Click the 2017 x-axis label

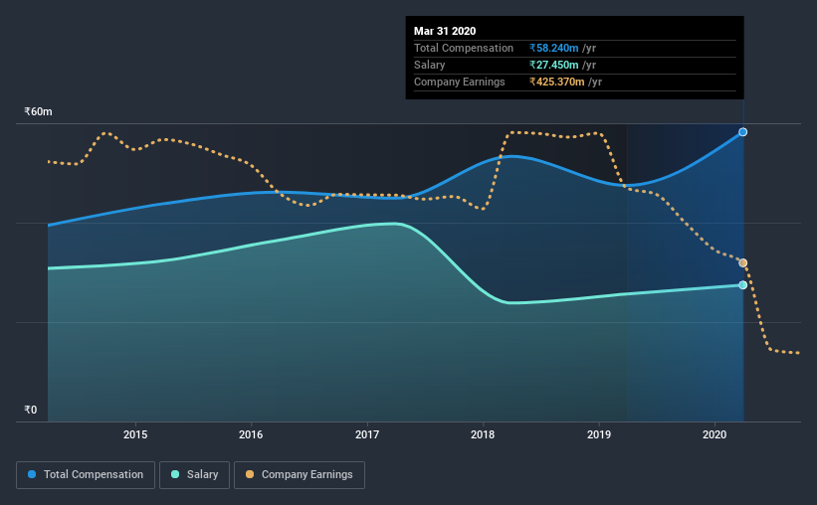tap(367, 434)
